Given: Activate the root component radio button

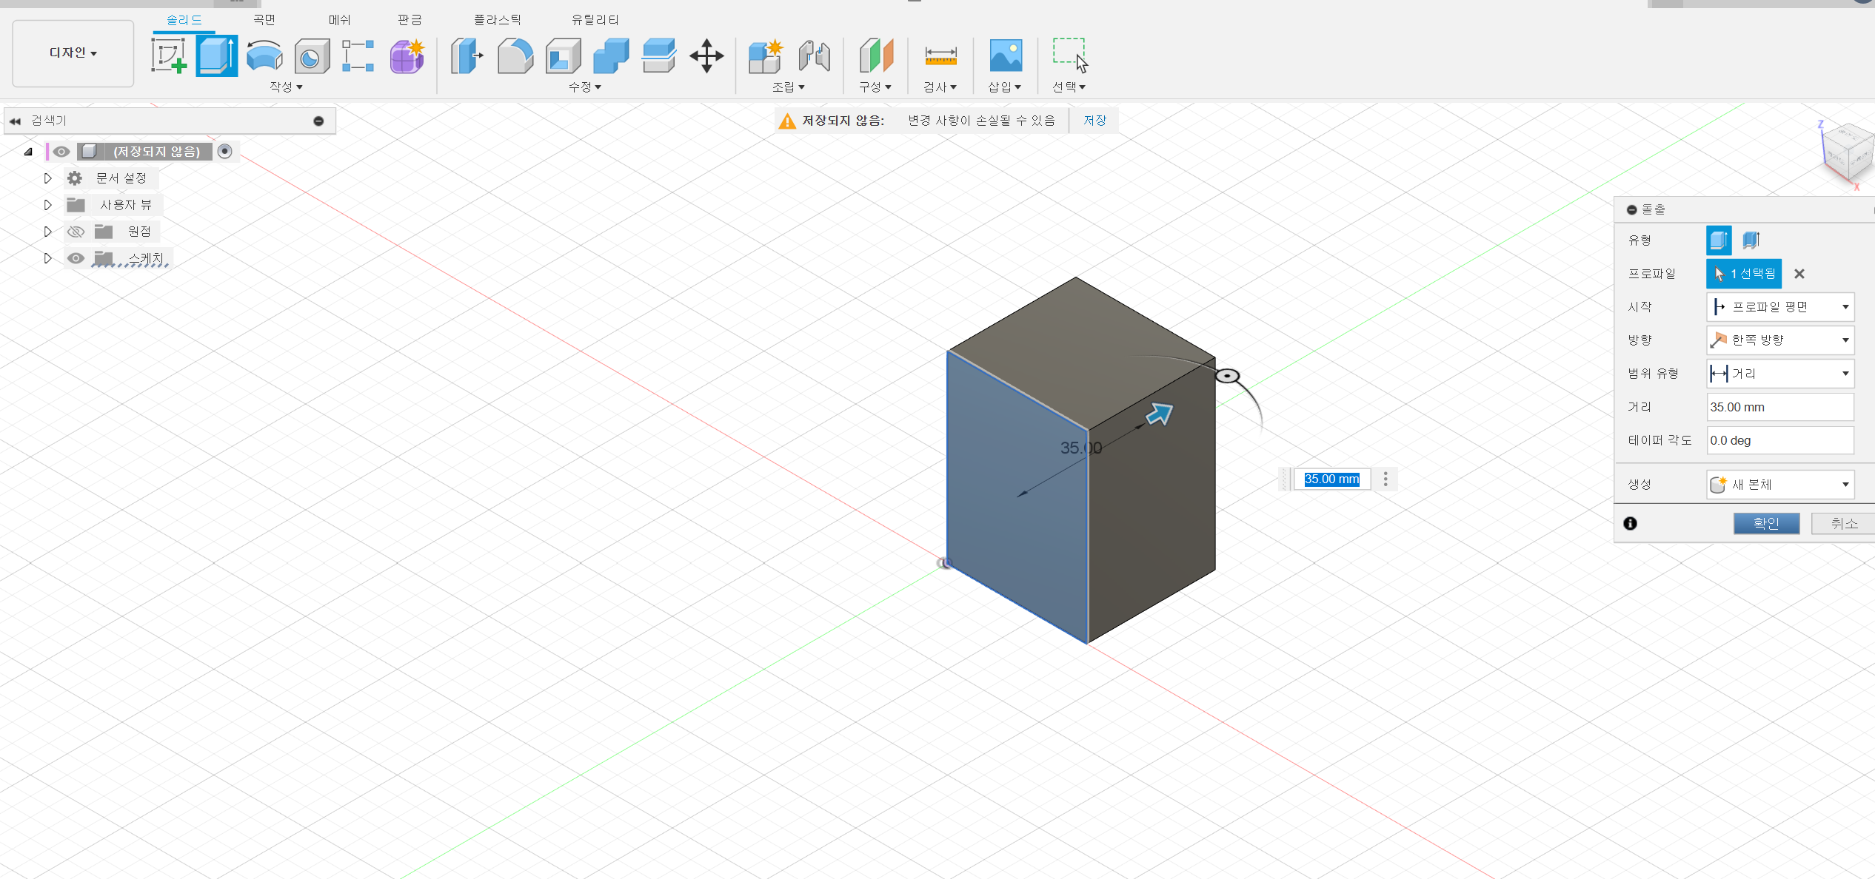Looking at the screenshot, I should point(225,152).
